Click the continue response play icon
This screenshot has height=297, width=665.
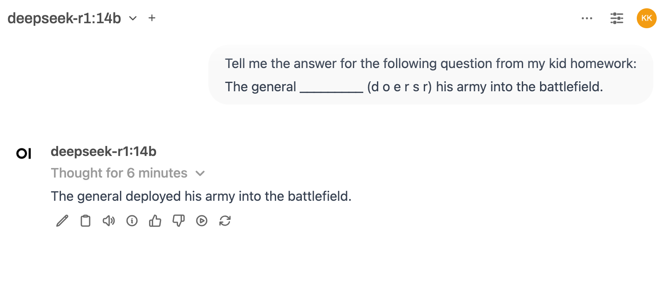[x=202, y=221]
